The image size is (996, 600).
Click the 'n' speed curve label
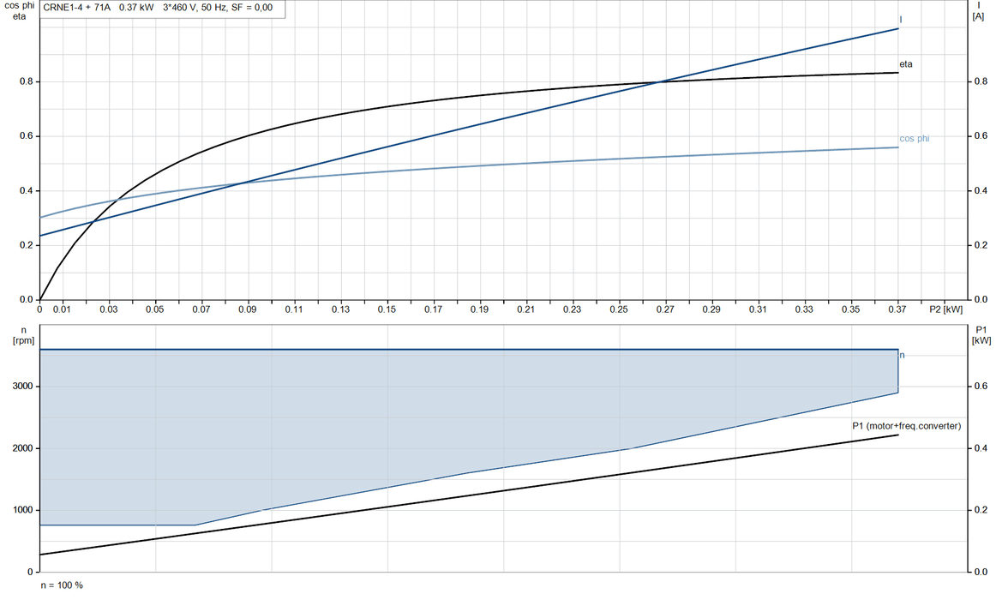click(x=902, y=355)
